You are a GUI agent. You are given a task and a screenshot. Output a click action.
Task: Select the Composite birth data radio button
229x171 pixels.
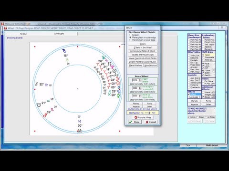[x=203, y=57]
